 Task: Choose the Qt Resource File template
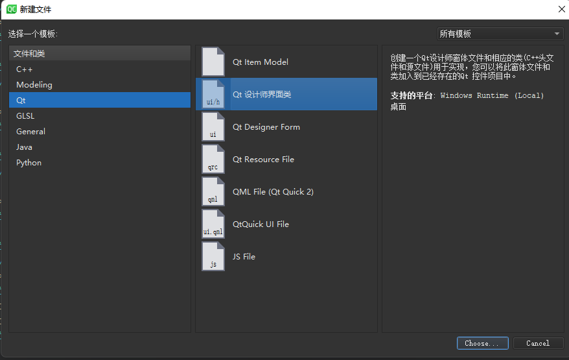pyautogui.click(x=286, y=159)
